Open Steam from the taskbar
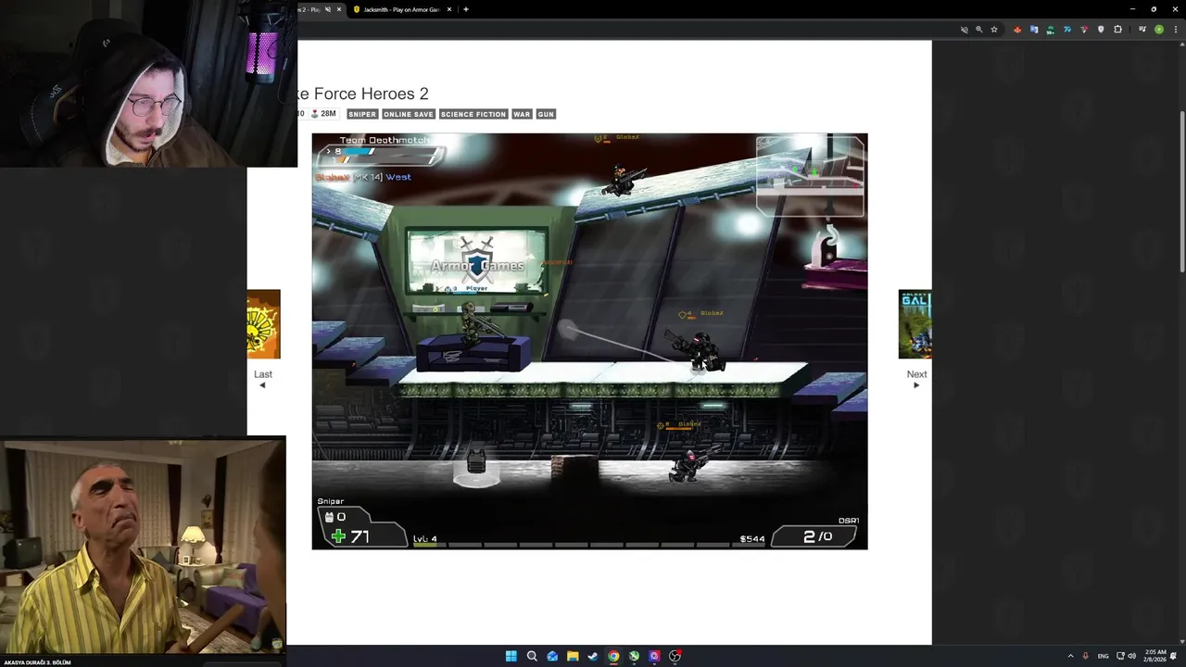 click(x=593, y=656)
